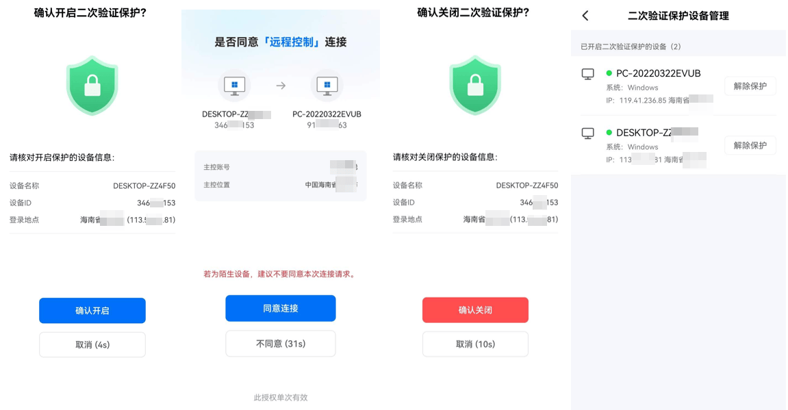Screen dimensions: 788x410
Task: Click the DESKTOP-ZZ source computer icon
Action: 234,86
